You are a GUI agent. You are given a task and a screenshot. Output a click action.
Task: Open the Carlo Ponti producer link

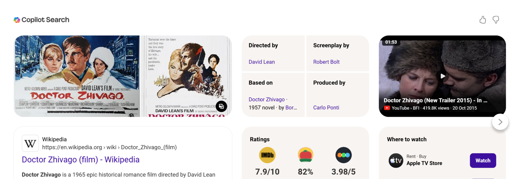click(x=326, y=108)
